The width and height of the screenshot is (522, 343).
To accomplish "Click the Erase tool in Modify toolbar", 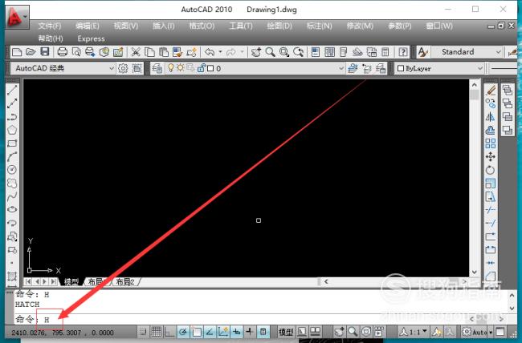I will [x=491, y=90].
